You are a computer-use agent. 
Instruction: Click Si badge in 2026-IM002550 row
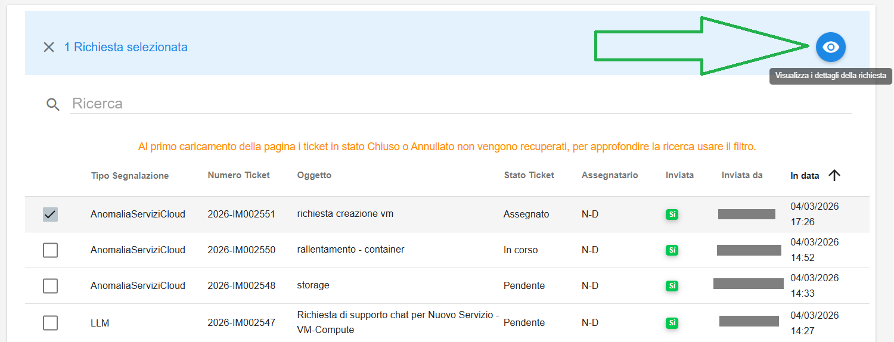tap(672, 250)
